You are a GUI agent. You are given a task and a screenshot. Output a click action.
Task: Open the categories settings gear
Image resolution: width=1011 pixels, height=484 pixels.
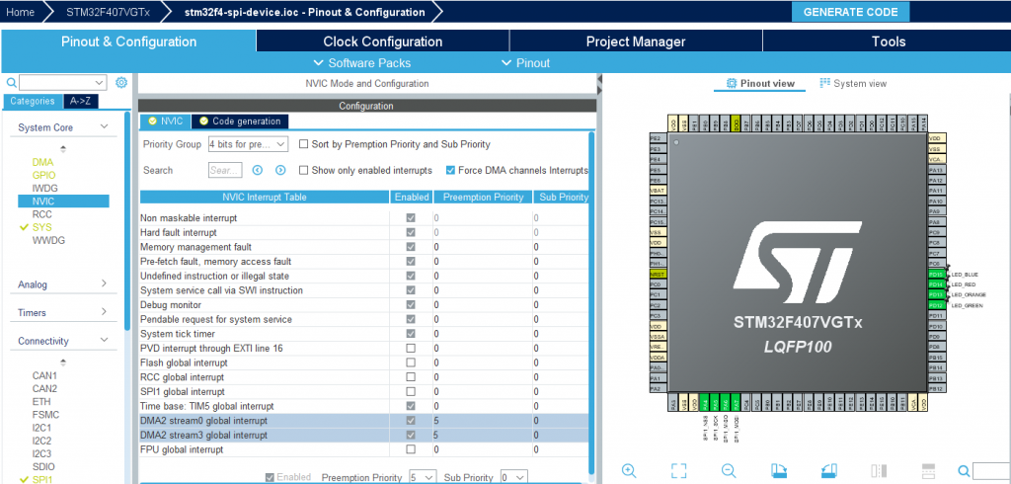pos(121,83)
